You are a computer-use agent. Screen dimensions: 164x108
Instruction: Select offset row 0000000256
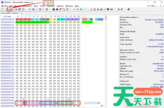click(7, 64)
